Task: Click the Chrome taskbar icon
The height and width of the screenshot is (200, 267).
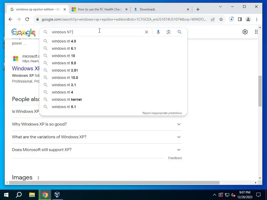Action: 45,195
